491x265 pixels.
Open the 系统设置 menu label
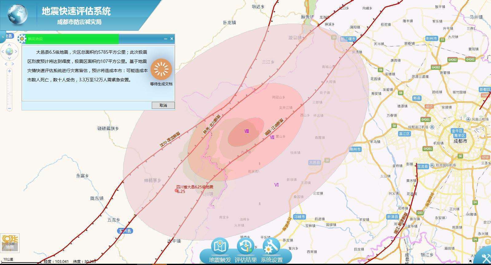point(272,260)
